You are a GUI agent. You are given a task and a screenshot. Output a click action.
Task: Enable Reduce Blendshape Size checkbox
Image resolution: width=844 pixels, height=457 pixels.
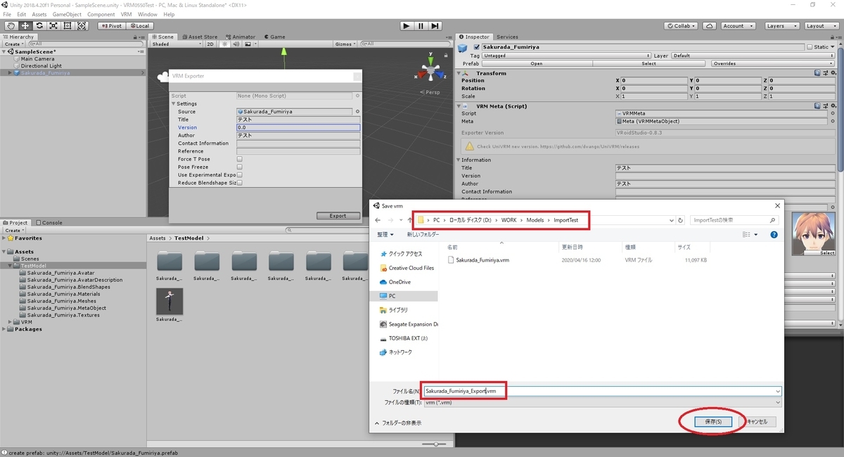tap(239, 183)
